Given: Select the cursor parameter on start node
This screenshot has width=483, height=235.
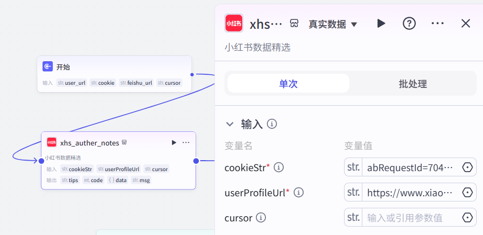Looking at the screenshot, I should click(169, 83).
